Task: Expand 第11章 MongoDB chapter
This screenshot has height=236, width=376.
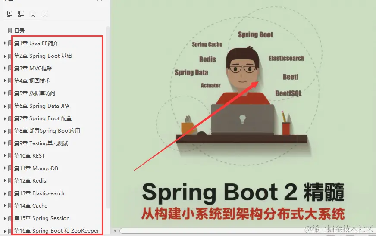Action: click(x=5, y=168)
